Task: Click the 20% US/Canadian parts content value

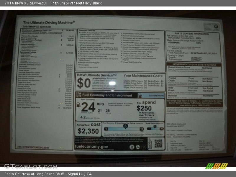Action: pyautogui.click(x=199, y=38)
